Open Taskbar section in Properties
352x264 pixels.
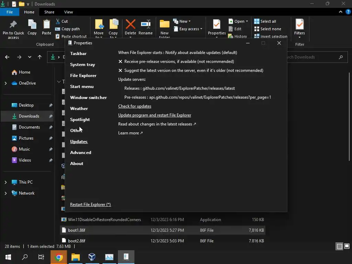click(x=78, y=53)
